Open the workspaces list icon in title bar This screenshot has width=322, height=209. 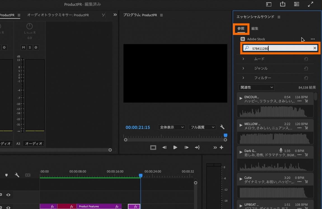pos(297,4)
